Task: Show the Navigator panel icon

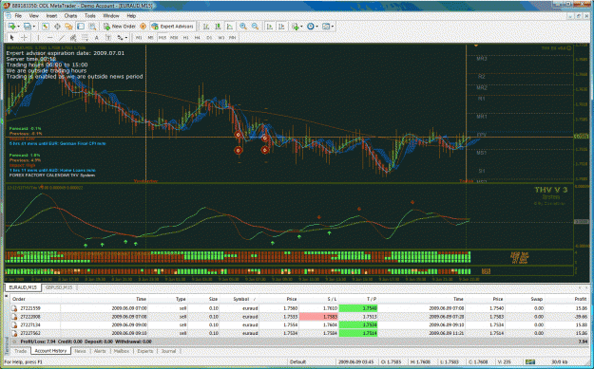Action: click(68, 27)
